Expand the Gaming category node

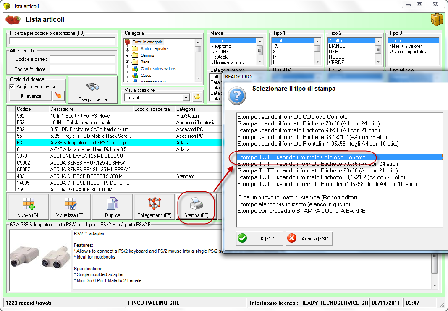127,55
